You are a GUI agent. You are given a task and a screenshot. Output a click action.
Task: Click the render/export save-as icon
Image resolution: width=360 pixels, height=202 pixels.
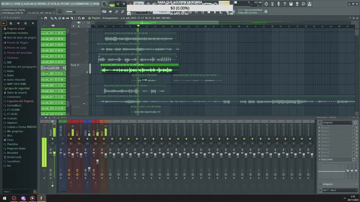coord(297,4)
